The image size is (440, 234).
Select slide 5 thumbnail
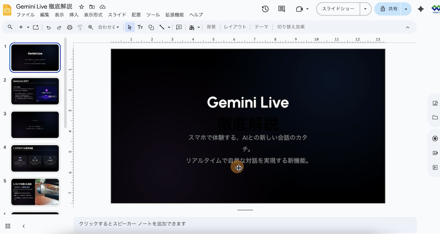point(35,192)
